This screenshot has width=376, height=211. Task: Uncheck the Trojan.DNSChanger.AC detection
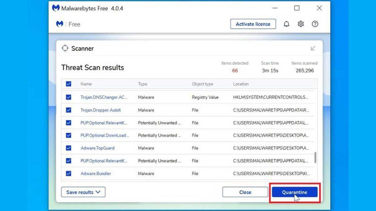pos(69,97)
